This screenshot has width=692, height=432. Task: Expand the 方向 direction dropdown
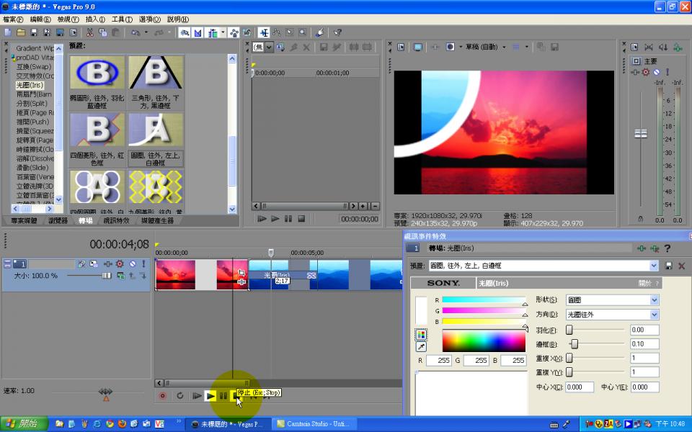[x=655, y=315]
